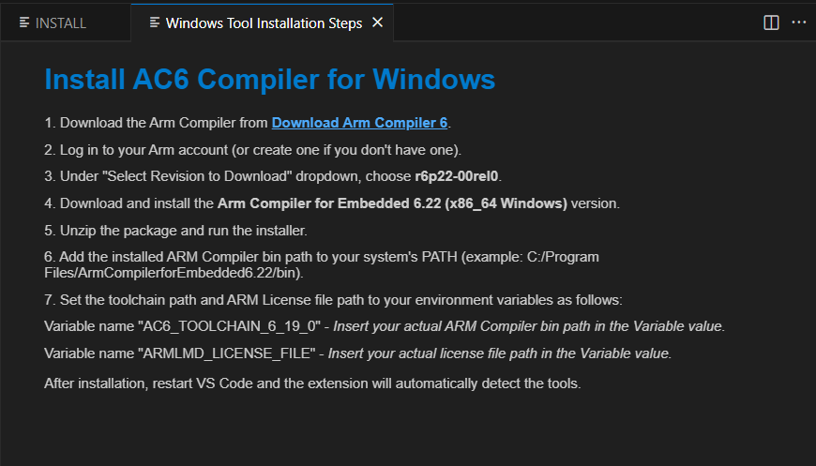Click the file icon on INSTALL tab

[x=24, y=23]
